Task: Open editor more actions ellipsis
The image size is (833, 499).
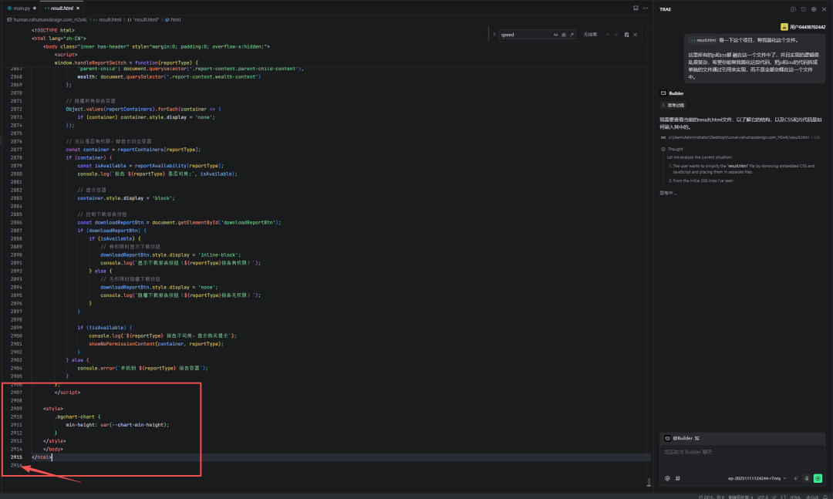Action: point(646,8)
